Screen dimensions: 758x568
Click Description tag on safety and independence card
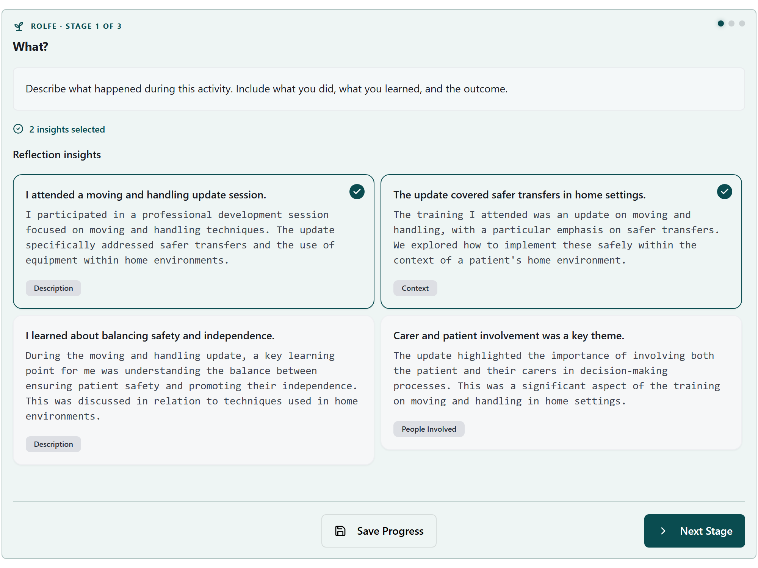coord(53,444)
